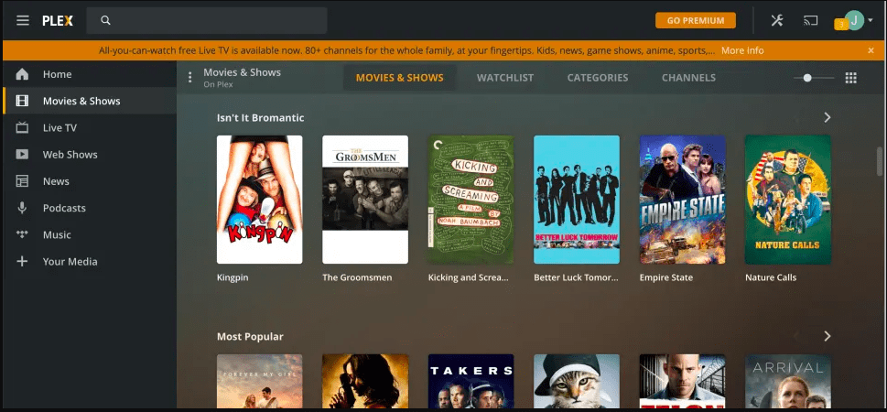Click the Music Tidal icon

click(22, 234)
